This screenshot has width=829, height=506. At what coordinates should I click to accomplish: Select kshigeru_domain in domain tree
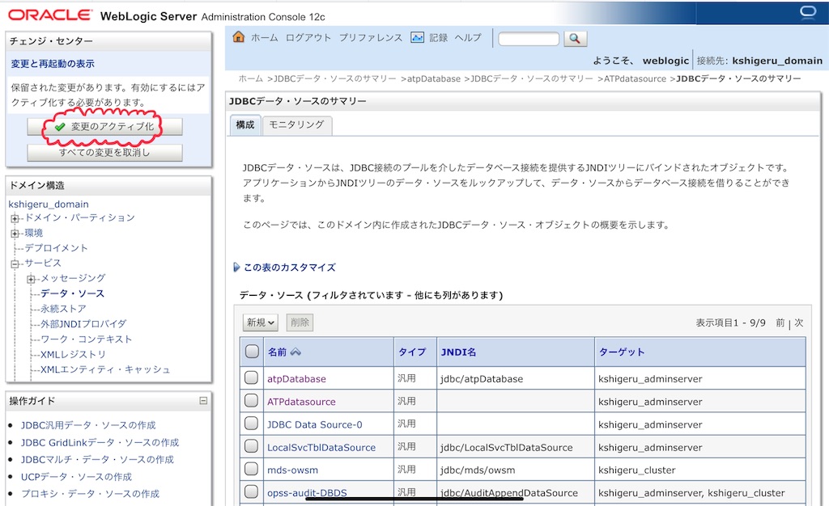(x=49, y=205)
